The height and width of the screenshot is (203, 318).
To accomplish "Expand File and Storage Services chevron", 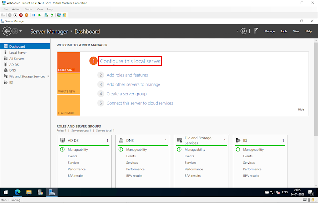I will coord(48,76).
